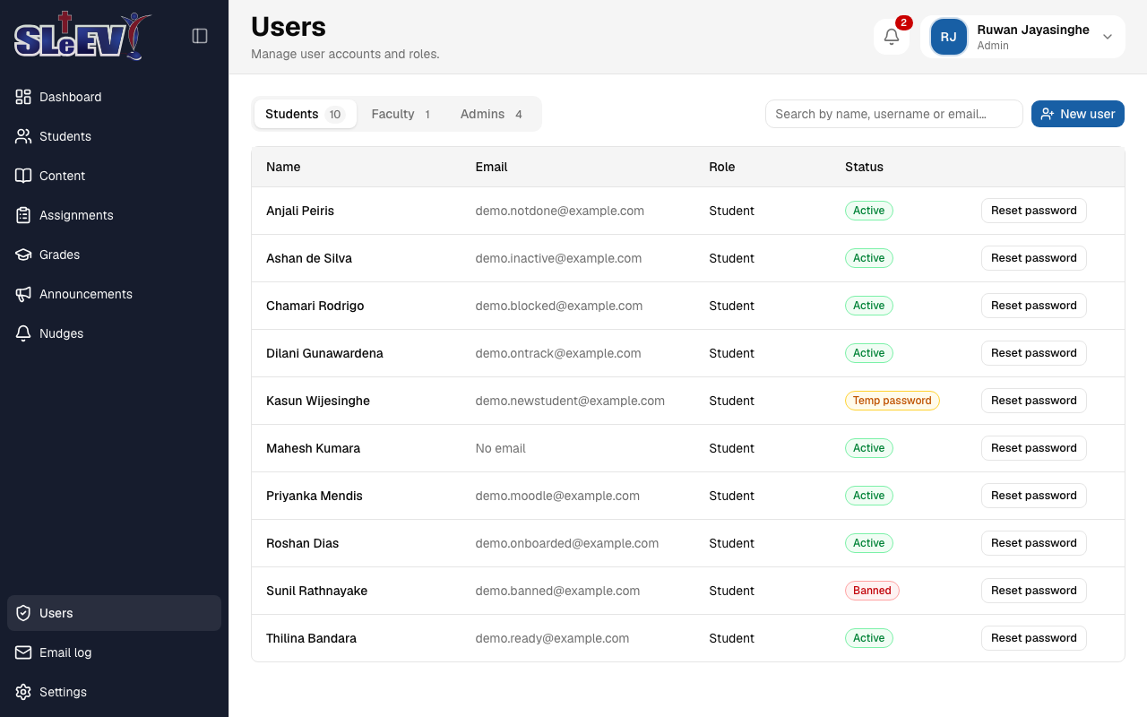This screenshot has width=1147, height=717.
Task: Click the Status column header
Action: (864, 167)
